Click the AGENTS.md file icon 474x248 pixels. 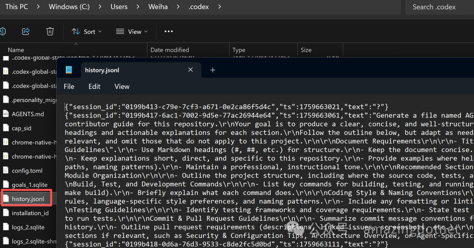pyautogui.click(x=5, y=114)
